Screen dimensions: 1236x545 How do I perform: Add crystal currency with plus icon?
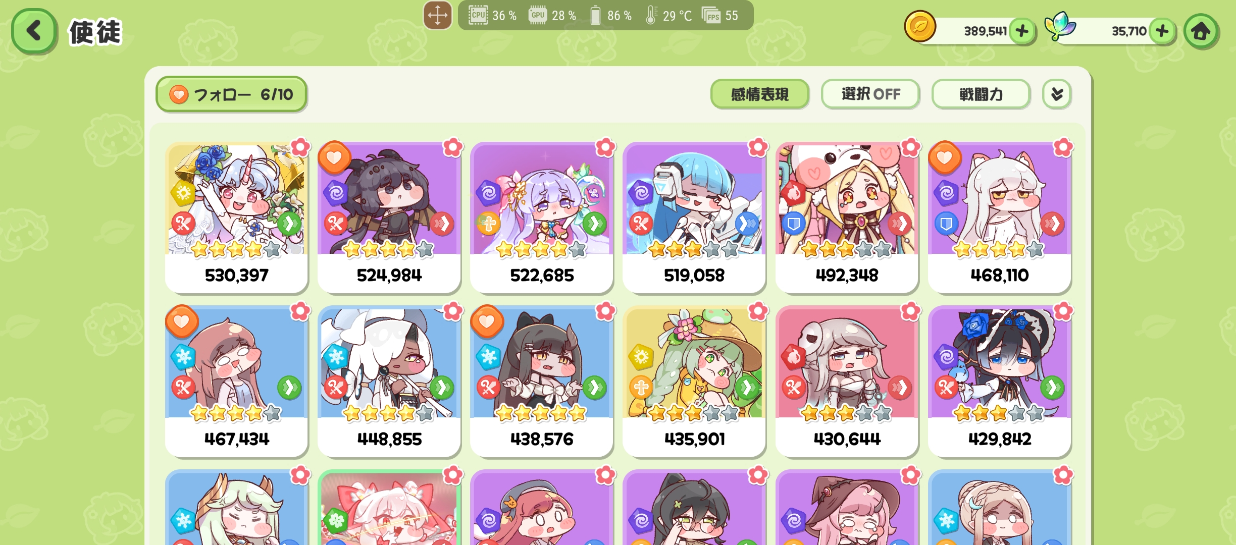(1162, 31)
